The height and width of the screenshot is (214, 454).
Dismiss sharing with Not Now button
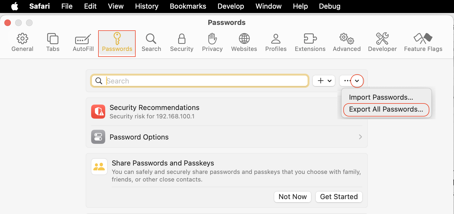click(x=293, y=197)
